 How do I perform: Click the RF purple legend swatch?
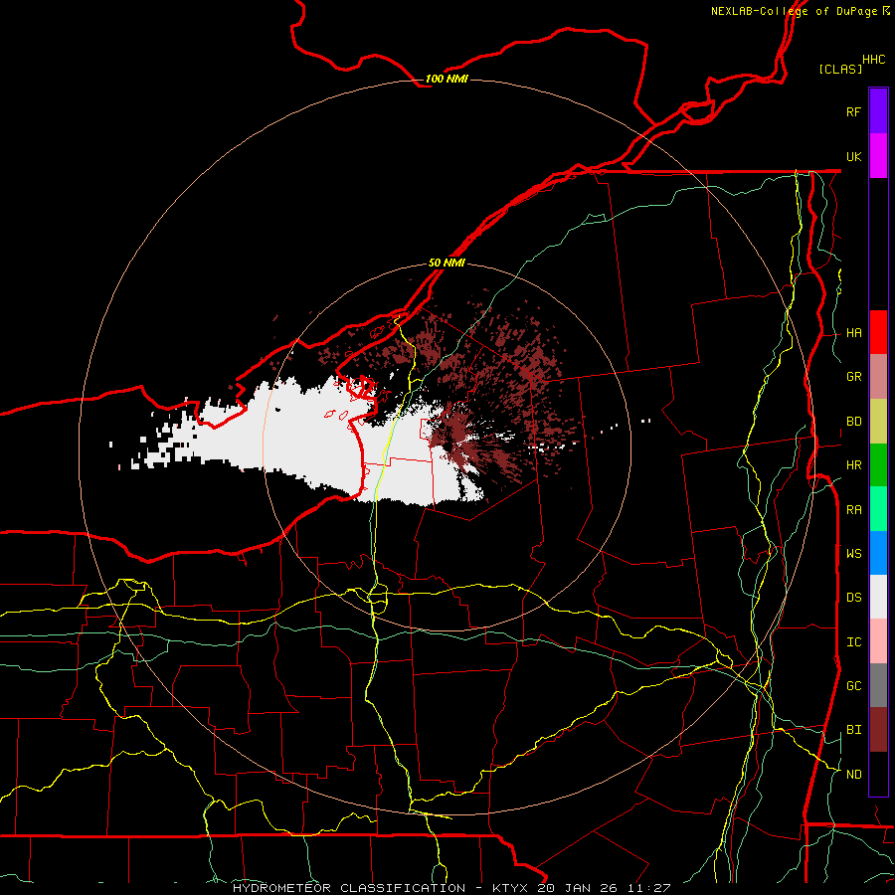point(878,111)
